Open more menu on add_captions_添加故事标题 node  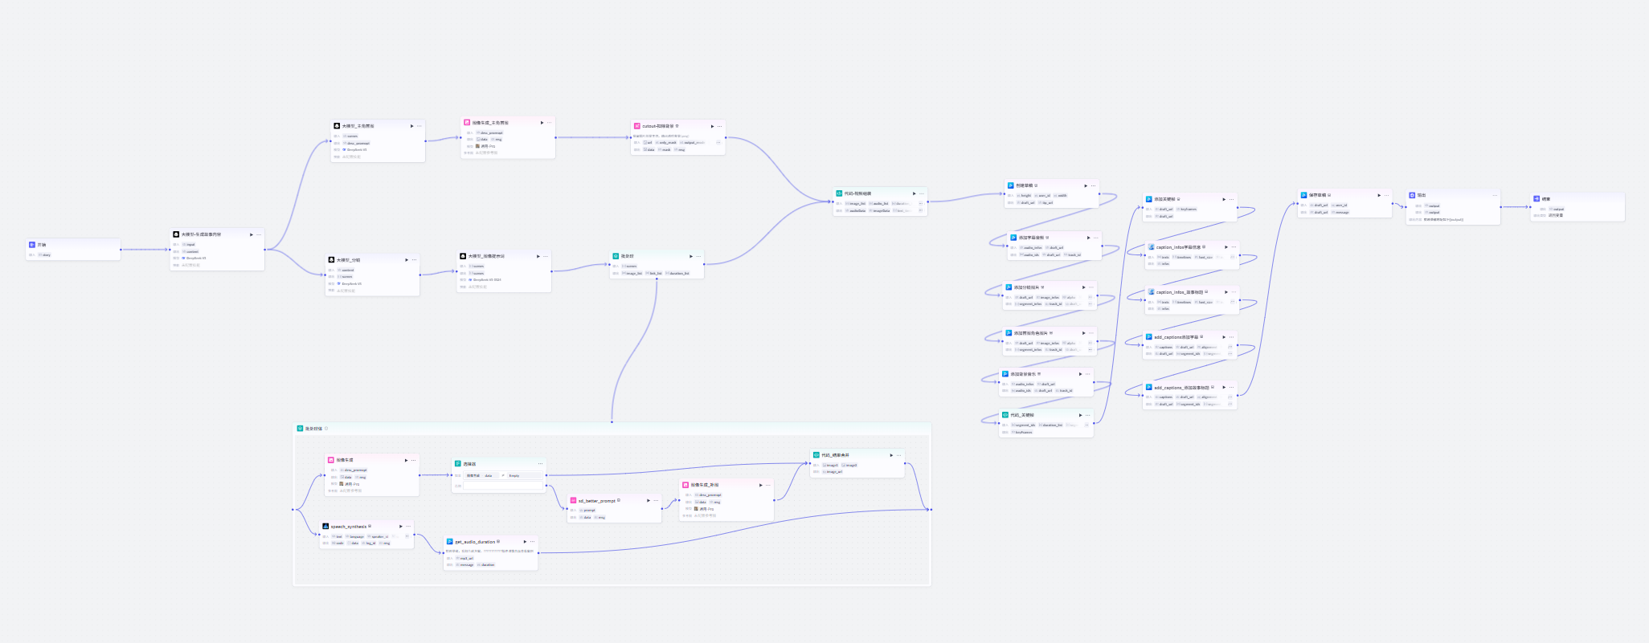coord(1231,387)
